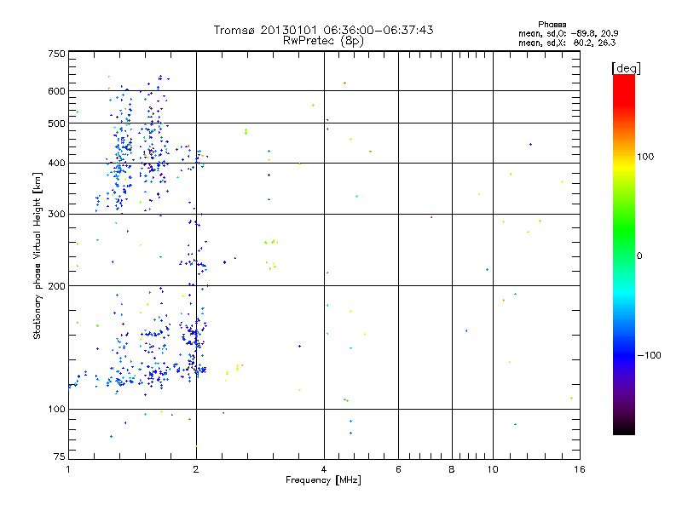Click the y-axis tick label '300'
The width and height of the screenshot is (682, 511).
click(56, 215)
